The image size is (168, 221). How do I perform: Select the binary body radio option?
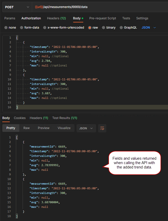[x=104, y=28]
